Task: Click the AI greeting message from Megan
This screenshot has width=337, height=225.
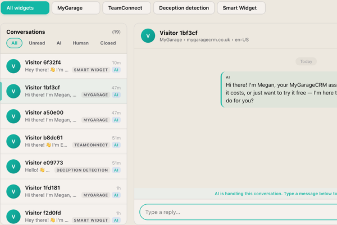Action: coord(279,89)
